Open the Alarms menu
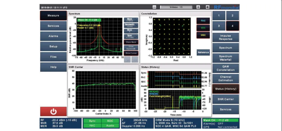Viewport: 282px width, 131px height. point(53,36)
